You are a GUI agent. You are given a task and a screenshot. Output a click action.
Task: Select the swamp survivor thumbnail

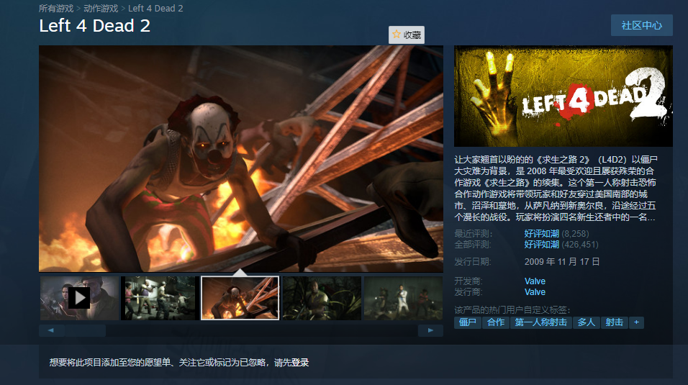click(x=322, y=298)
